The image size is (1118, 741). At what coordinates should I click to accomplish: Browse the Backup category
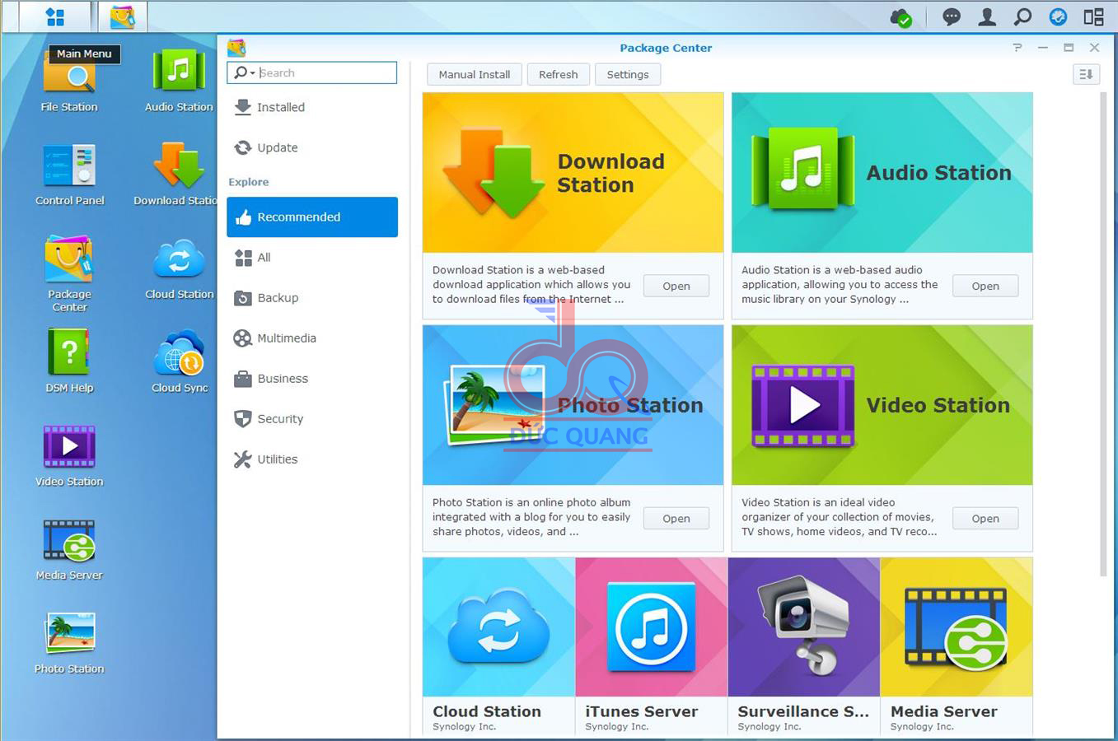[x=312, y=298]
